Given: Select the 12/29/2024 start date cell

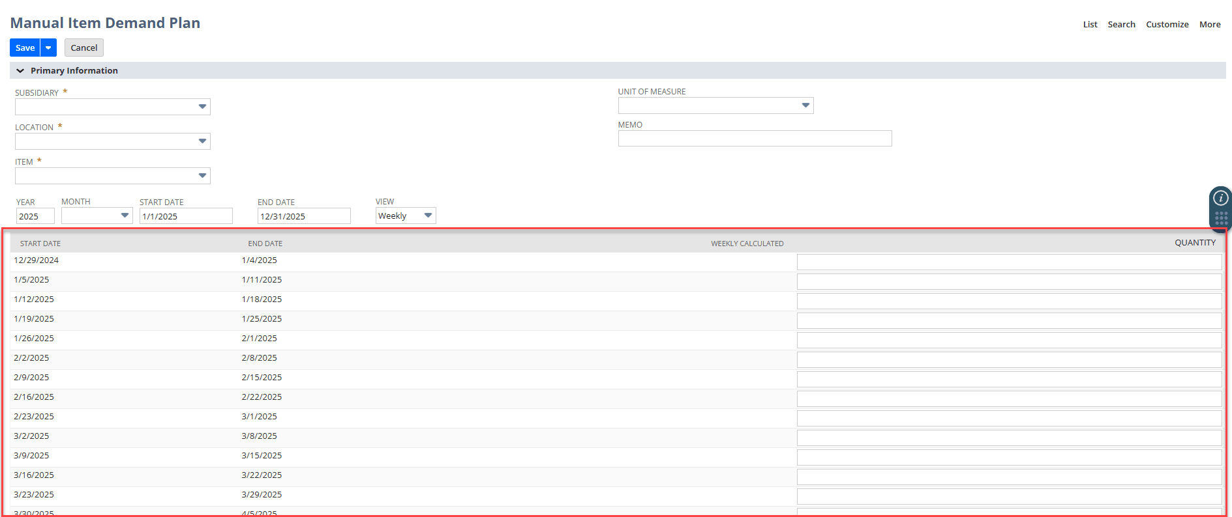Looking at the screenshot, I should 36,260.
